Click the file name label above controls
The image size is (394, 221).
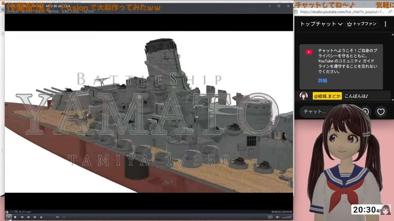coord(18,212)
